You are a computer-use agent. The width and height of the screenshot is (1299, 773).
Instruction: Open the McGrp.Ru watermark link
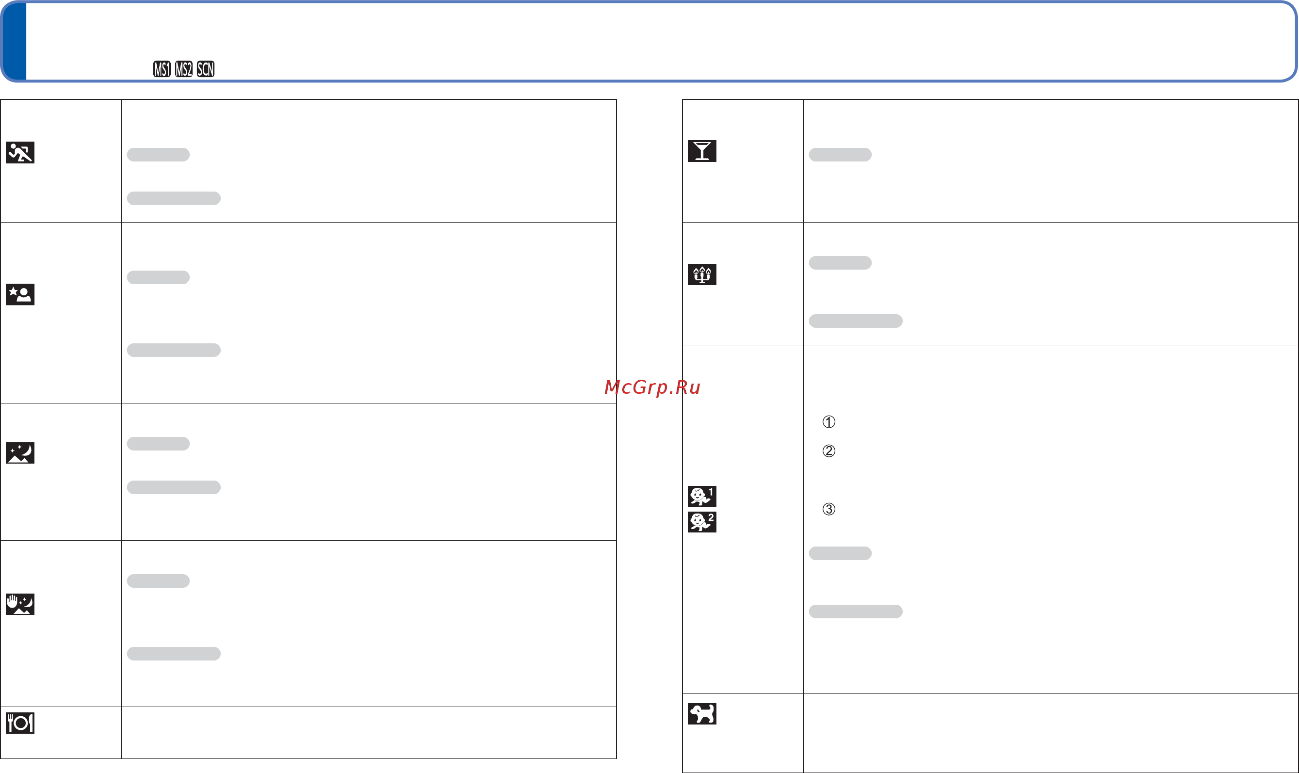pyautogui.click(x=652, y=387)
